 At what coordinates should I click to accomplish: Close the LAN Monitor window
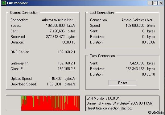(161, 3)
